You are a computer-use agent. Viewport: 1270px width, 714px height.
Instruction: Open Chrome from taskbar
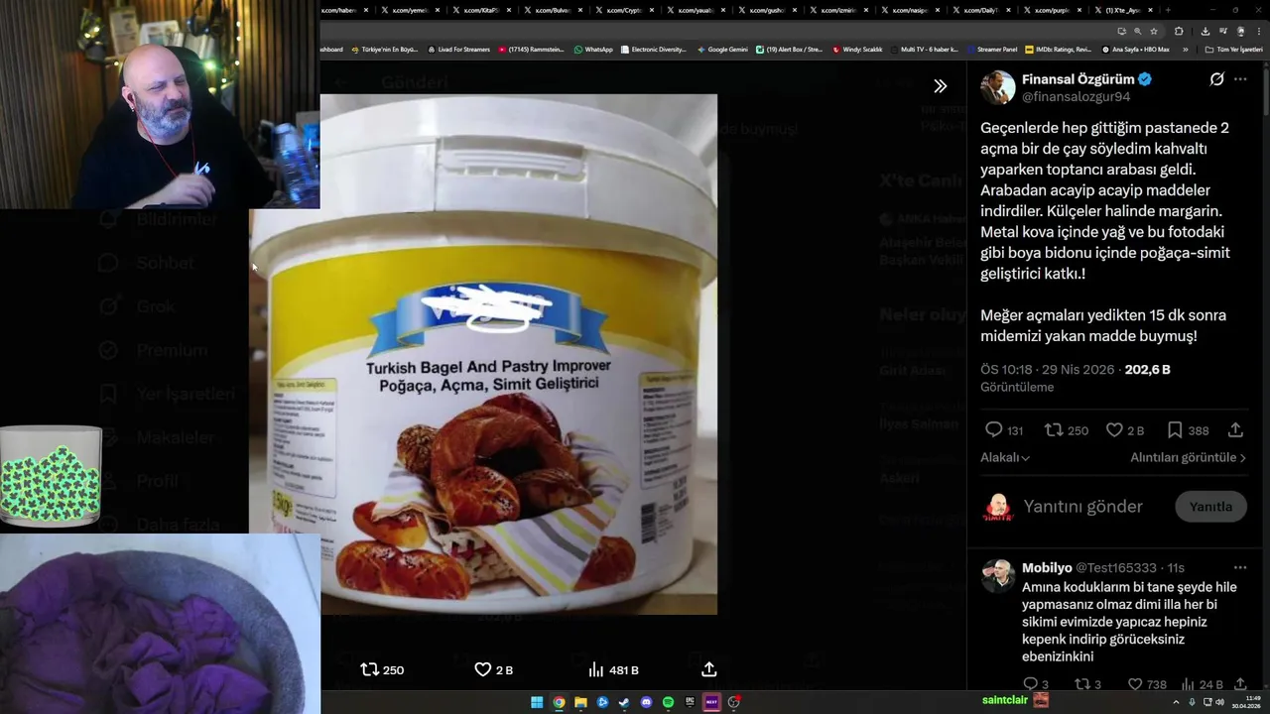(559, 702)
